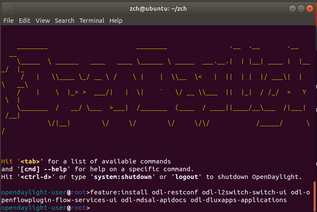317x212 pixels.
Task: Click the '[cmd] --help' text
Action: pos(44,169)
